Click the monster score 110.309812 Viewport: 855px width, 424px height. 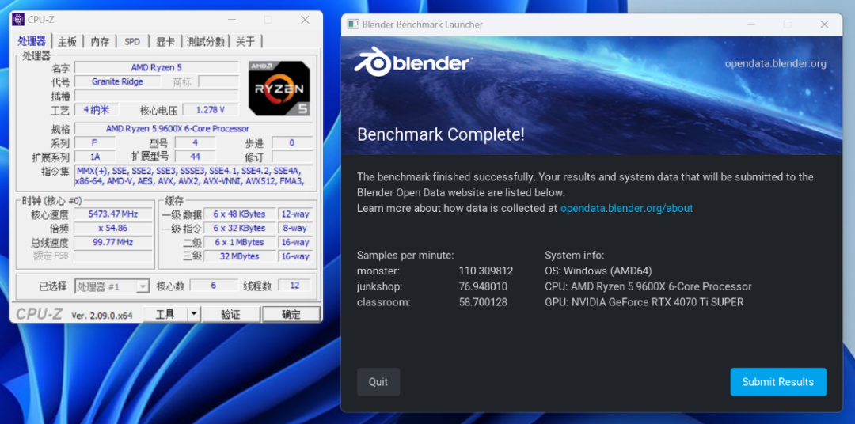[486, 271]
